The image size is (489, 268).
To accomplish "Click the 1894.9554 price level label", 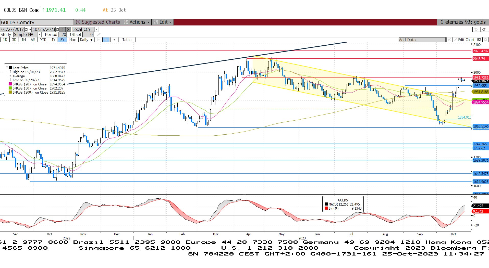I will 481,102.
